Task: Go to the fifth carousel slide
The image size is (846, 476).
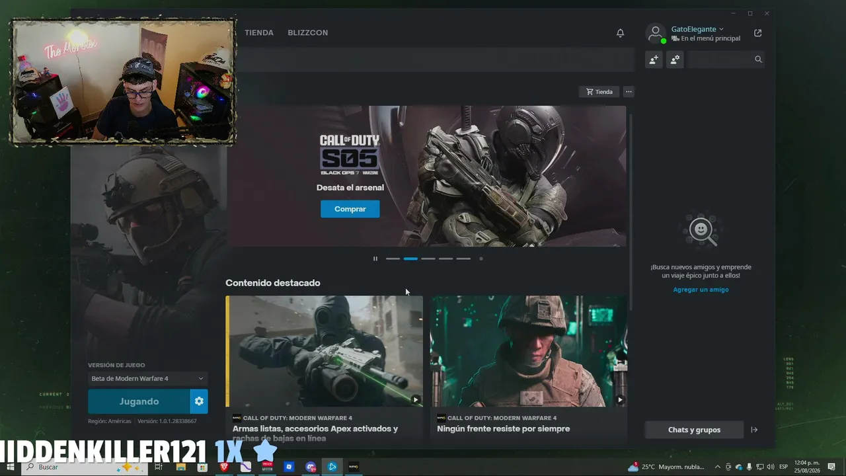Action: pos(463,258)
